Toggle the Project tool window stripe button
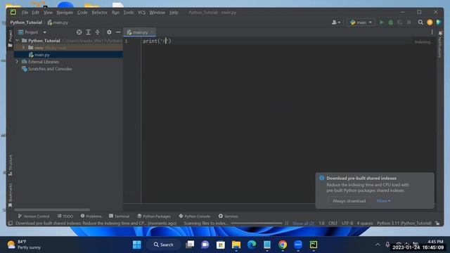Image resolution: width=450 pixels, height=253 pixels. [11, 39]
